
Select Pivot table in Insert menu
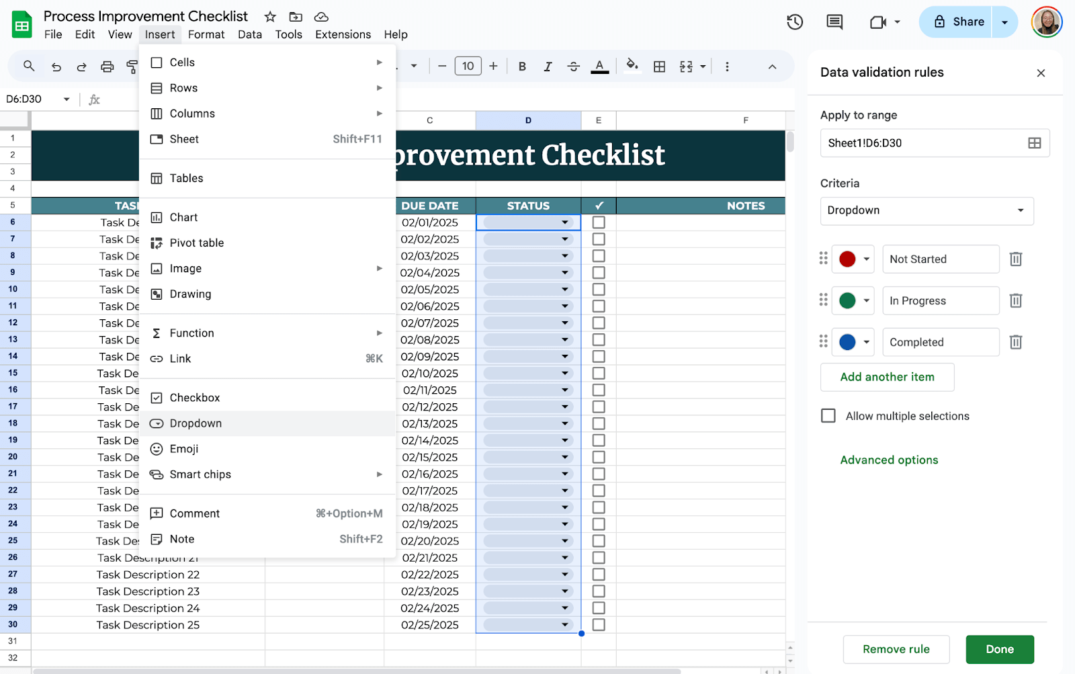coord(196,243)
